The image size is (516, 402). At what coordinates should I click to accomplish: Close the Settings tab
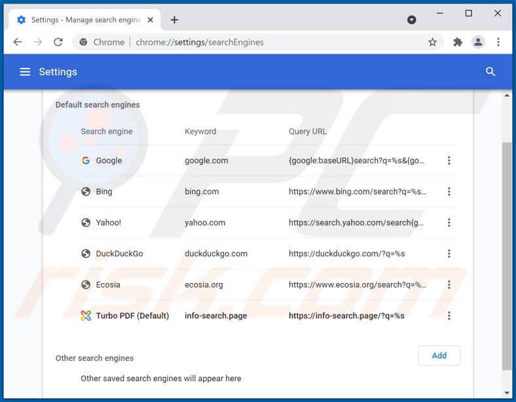tap(150, 20)
